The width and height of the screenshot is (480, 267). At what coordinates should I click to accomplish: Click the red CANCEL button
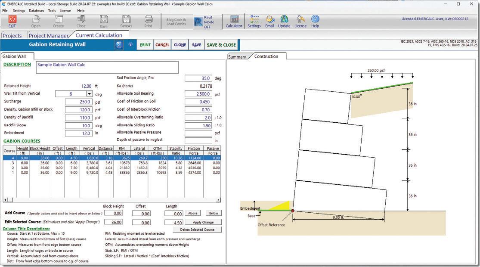[x=162, y=45]
